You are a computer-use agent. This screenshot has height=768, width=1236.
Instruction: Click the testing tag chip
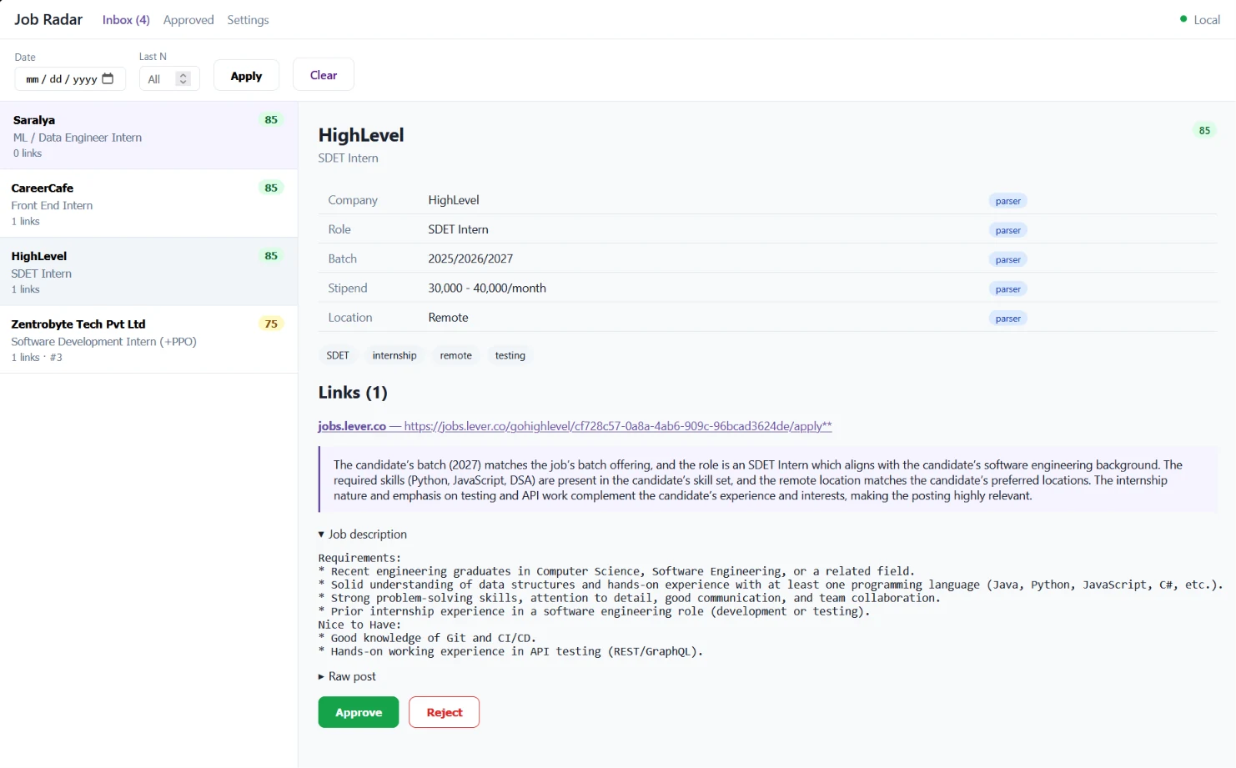pos(510,355)
